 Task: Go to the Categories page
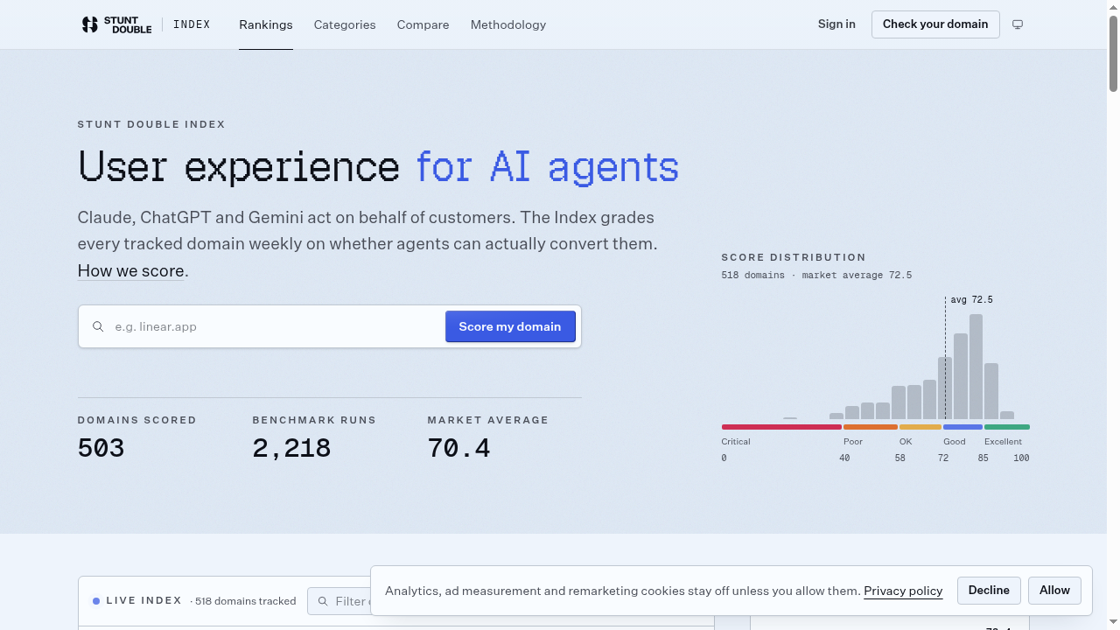pyautogui.click(x=345, y=24)
